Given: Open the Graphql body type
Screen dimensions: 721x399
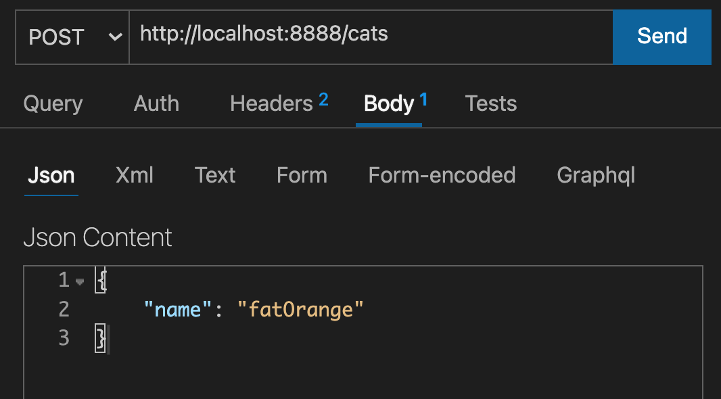Looking at the screenshot, I should coord(595,176).
